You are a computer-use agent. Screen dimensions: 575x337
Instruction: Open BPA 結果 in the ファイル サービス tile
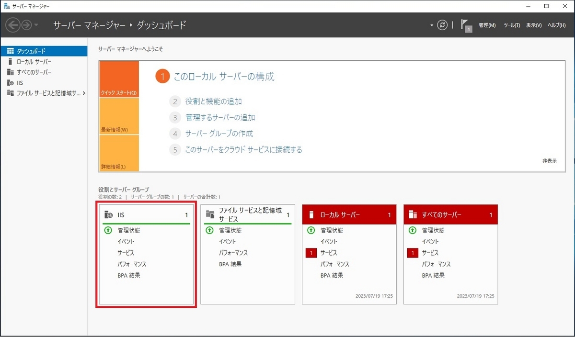click(x=230, y=264)
